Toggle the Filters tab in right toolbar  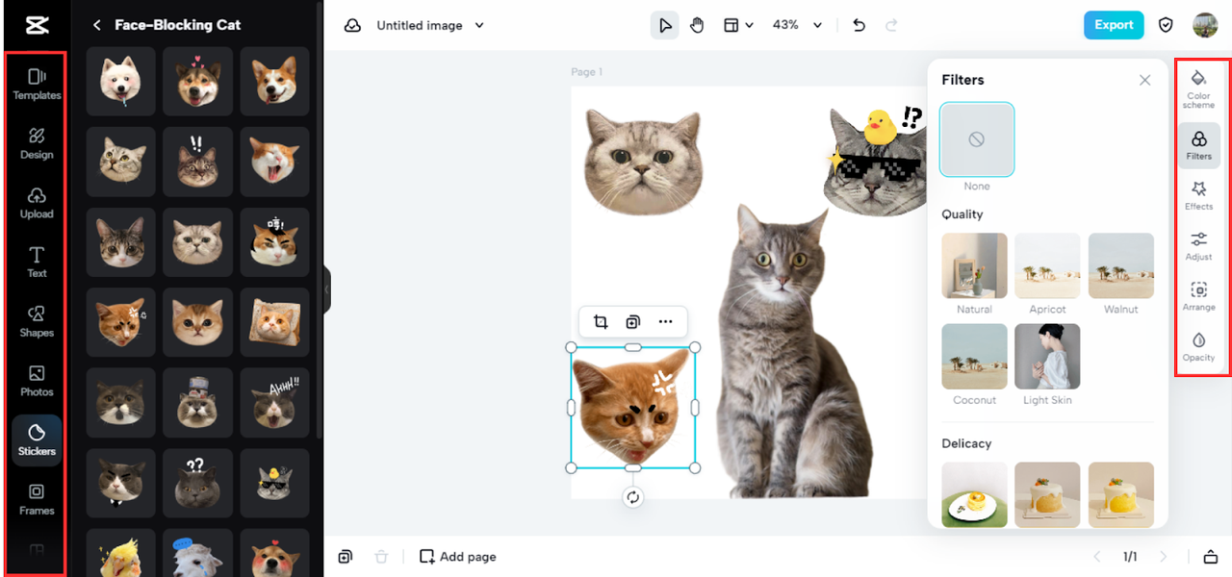pyautogui.click(x=1198, y=145)
